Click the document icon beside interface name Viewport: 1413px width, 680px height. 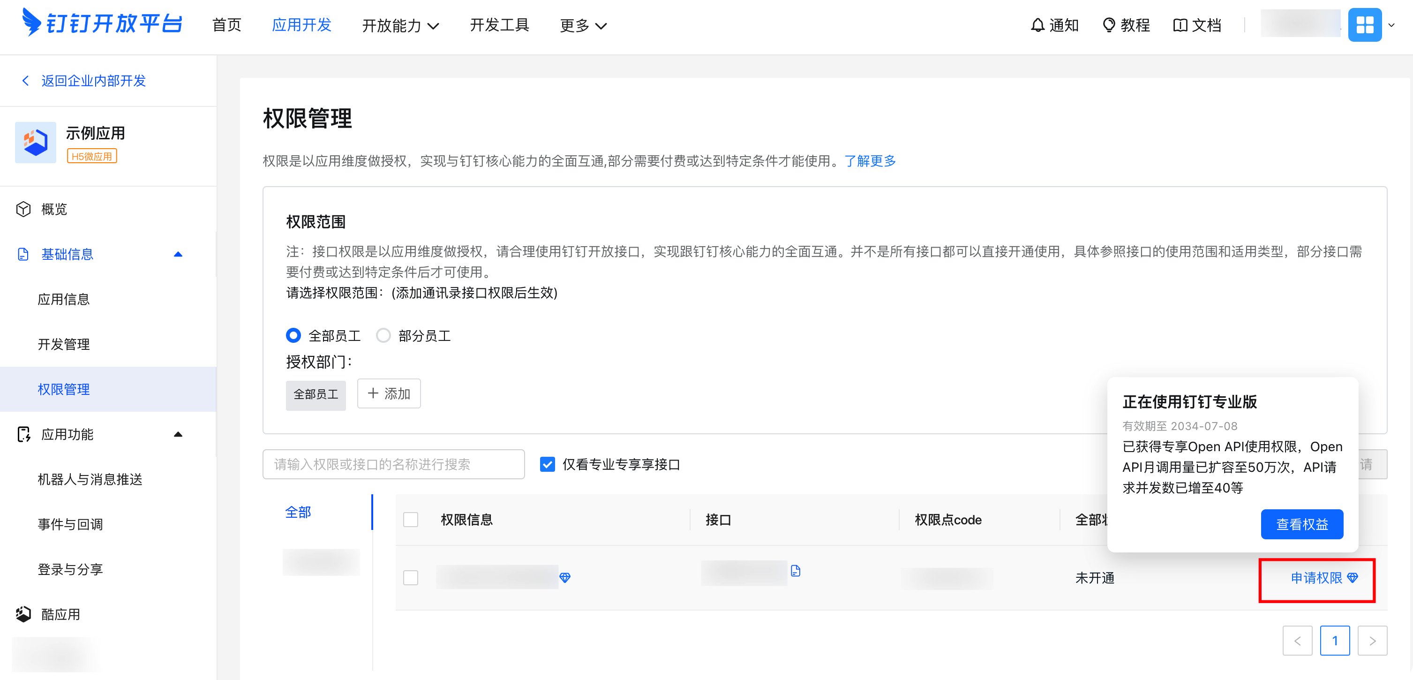(796, 571)
